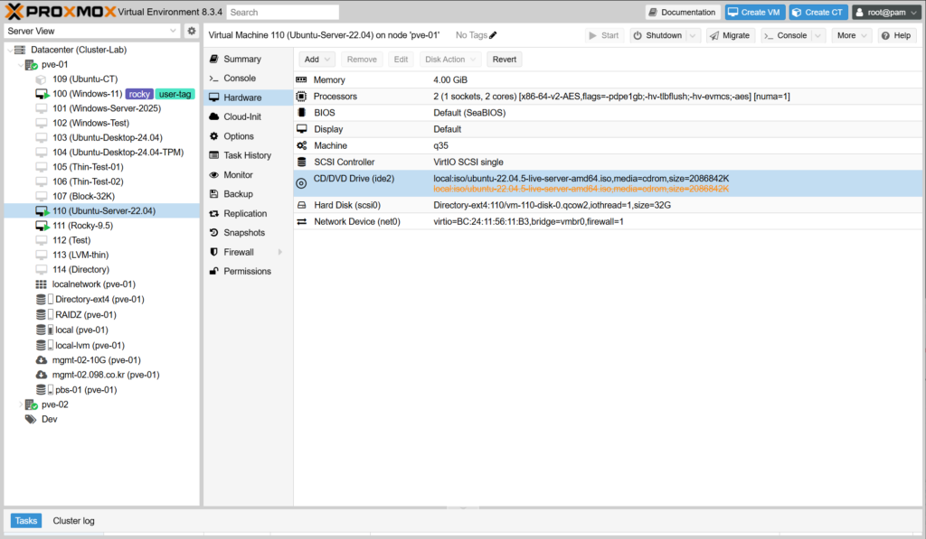
Task: Click the gear icon beside Server View
Action: click(x=191, y=31)
